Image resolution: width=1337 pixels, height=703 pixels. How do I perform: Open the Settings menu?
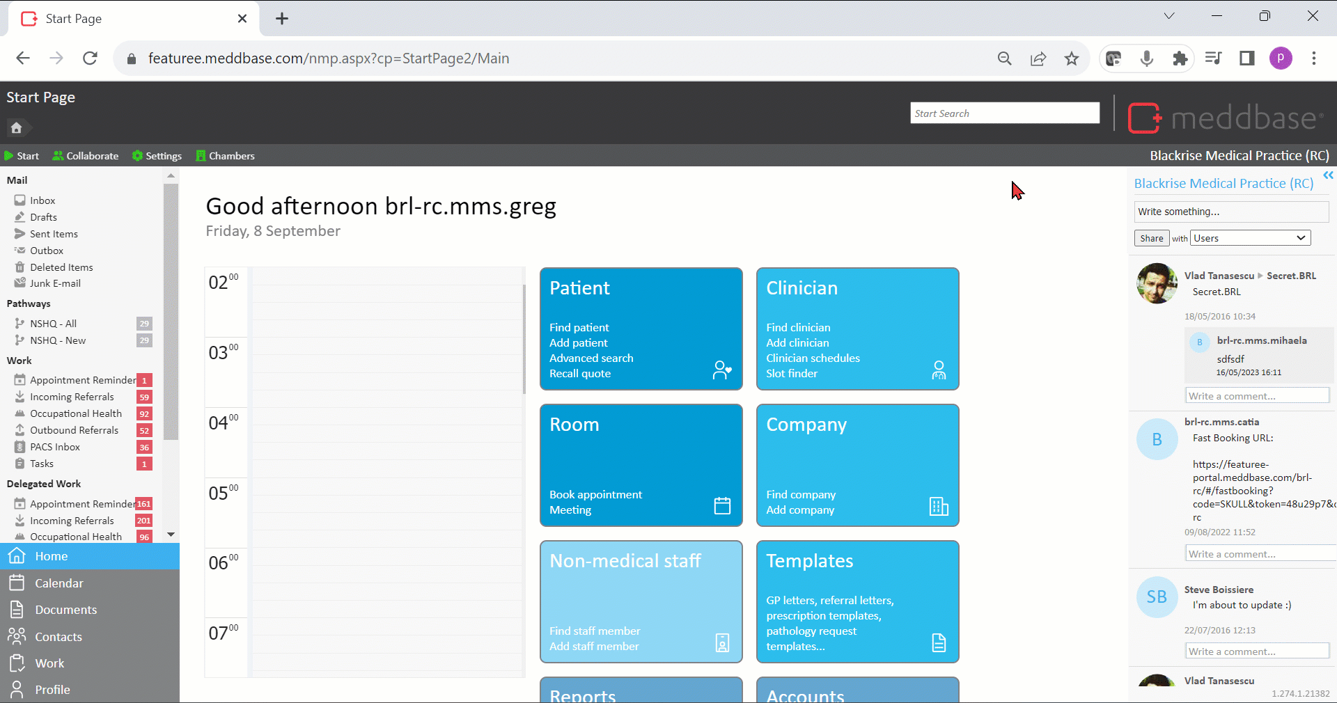[157, 156]
